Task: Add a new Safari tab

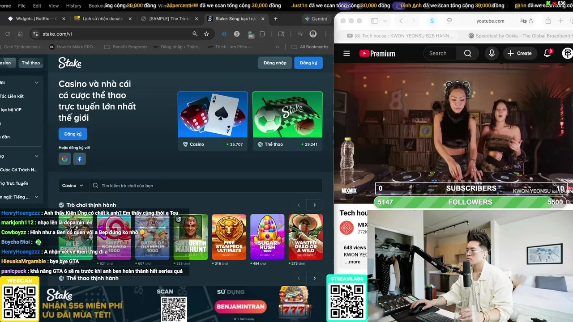Action: (x=561, y=21)
